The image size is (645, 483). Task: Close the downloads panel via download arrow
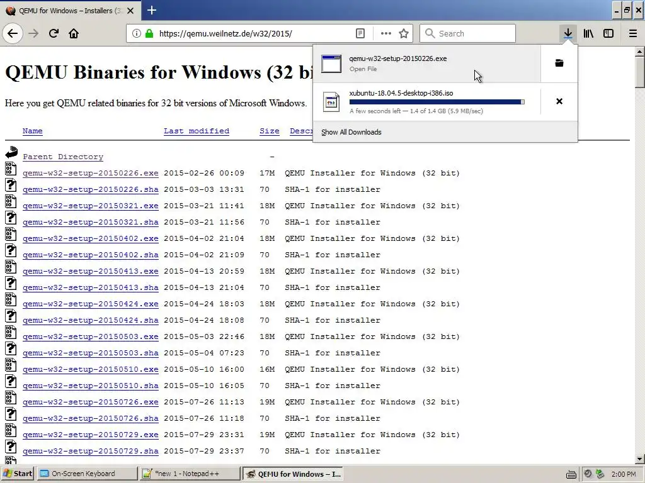click(568, 33)
